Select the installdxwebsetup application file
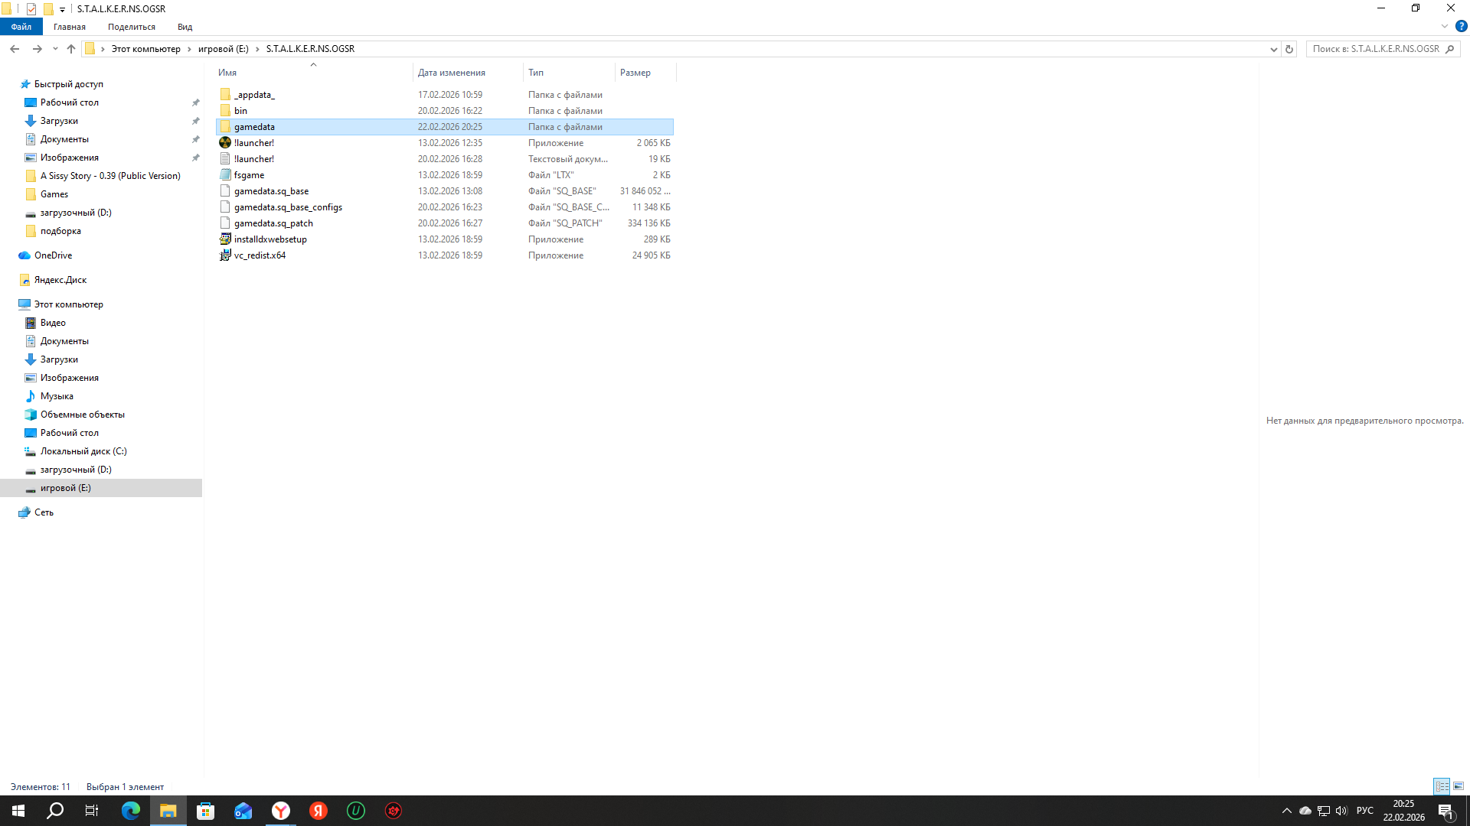Image resolution: width=1470 pixels, height=826 pixels. tap(269, 239)
